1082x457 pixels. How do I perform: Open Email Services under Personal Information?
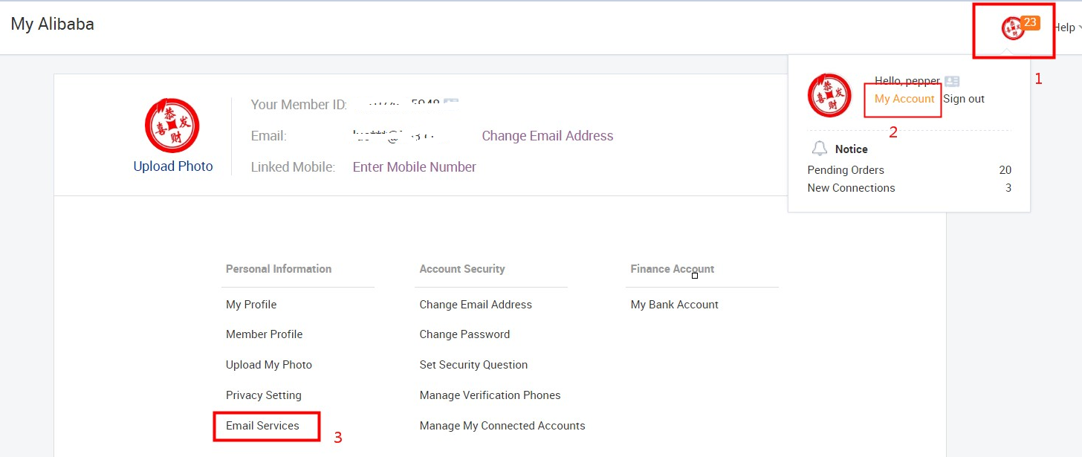coord(262,426)
